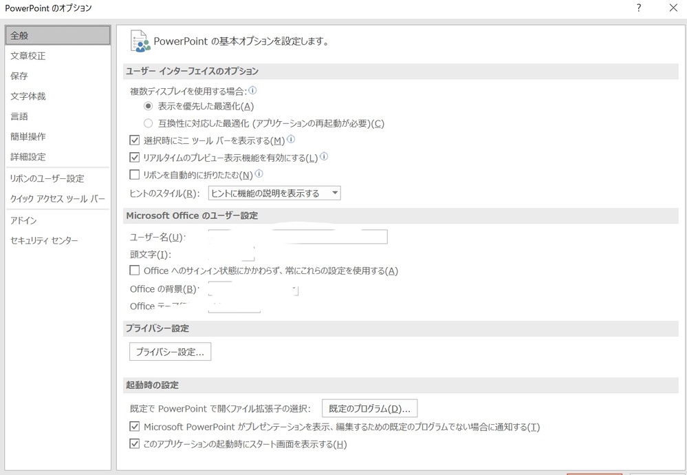Open クイック アクセス ツール バー category
This screenshot has height=475, width=687.
[58, 199]
